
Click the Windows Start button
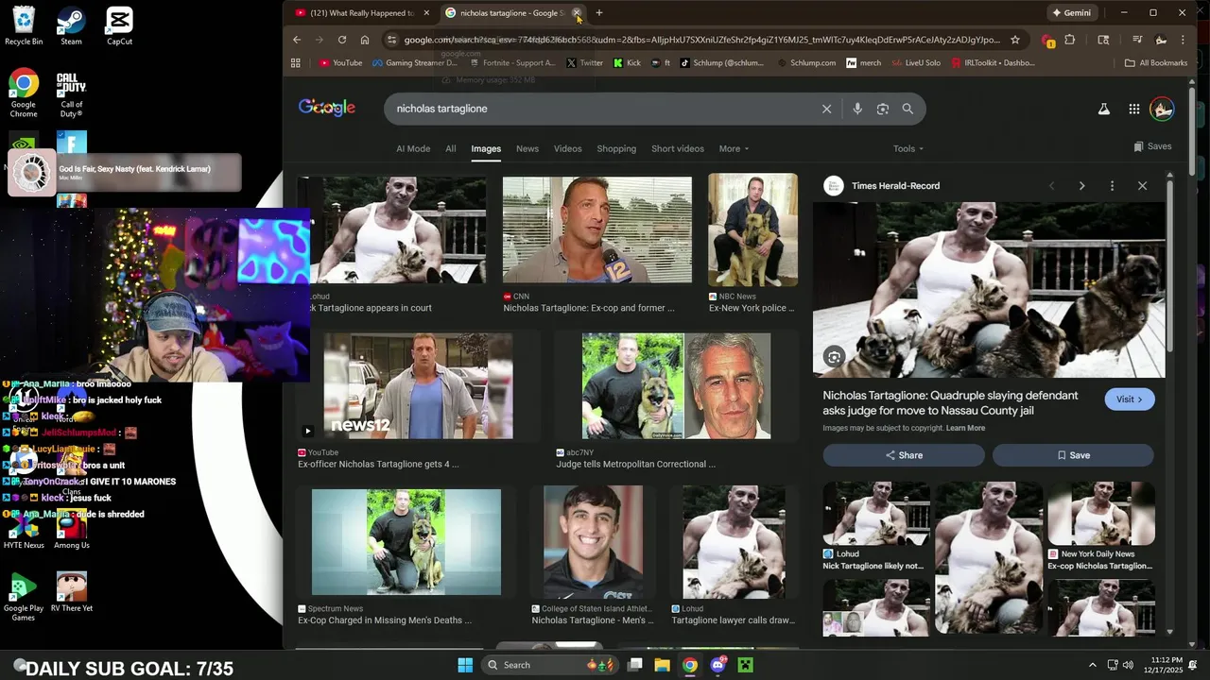465,665
